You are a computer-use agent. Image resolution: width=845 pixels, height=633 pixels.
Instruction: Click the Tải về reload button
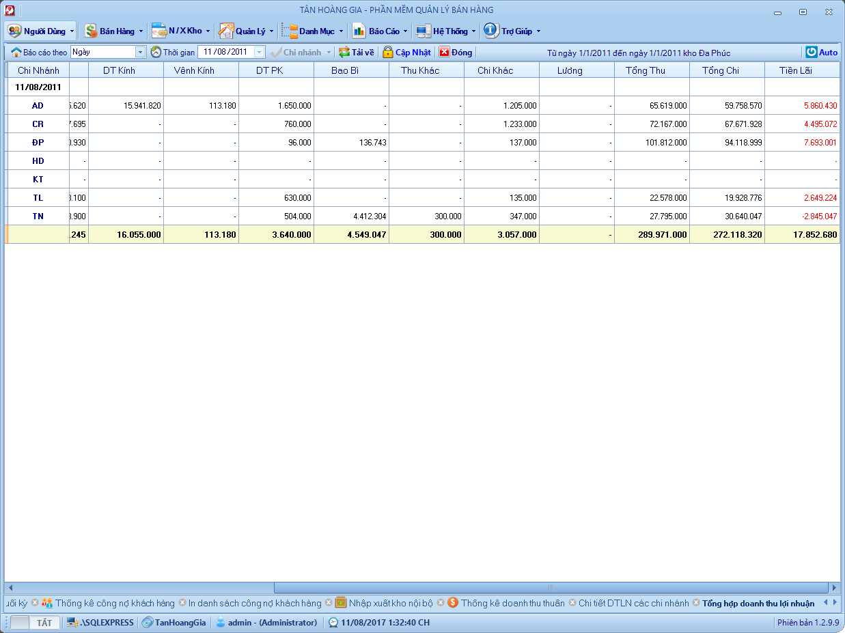coord(357,52)
